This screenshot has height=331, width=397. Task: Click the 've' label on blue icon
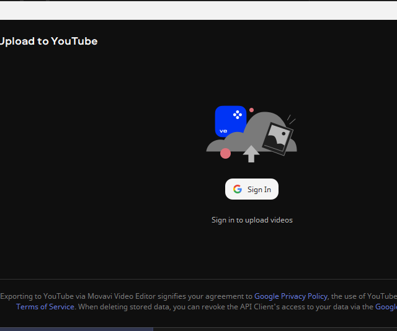coord(223,131)
